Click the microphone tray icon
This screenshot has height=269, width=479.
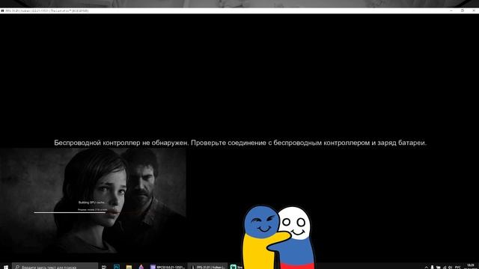[432, 267]
